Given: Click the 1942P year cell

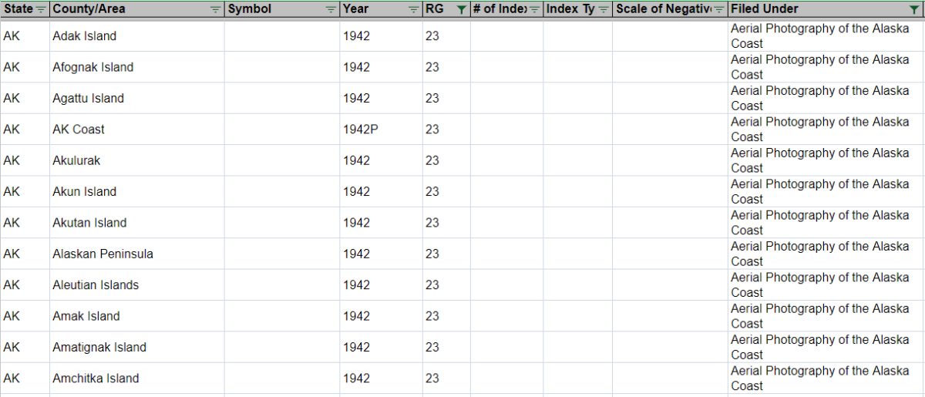Looking at the screenshot, I should pos(360,130).
